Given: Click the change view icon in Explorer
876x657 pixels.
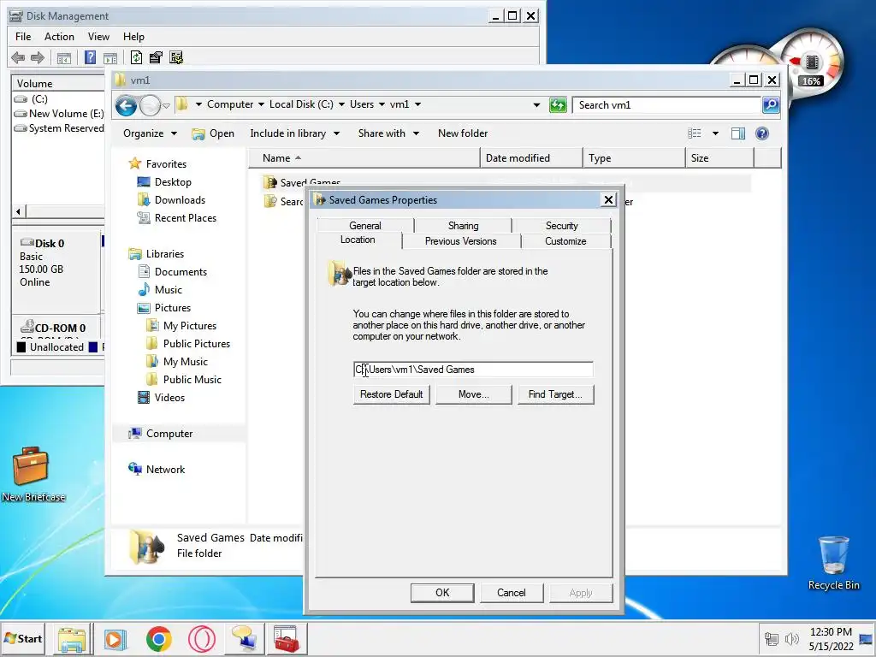Looking at the screenshot, I should (x=695, y=133).
